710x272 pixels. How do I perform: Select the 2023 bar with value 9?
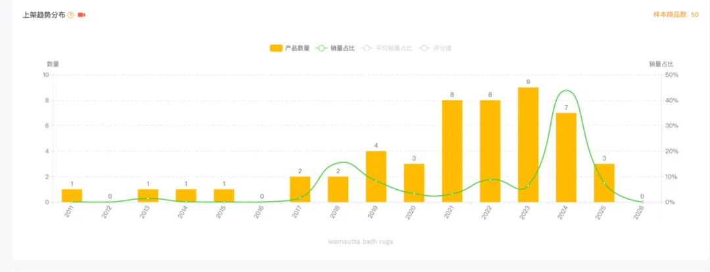pyautogui.click(x=529, y=145)
